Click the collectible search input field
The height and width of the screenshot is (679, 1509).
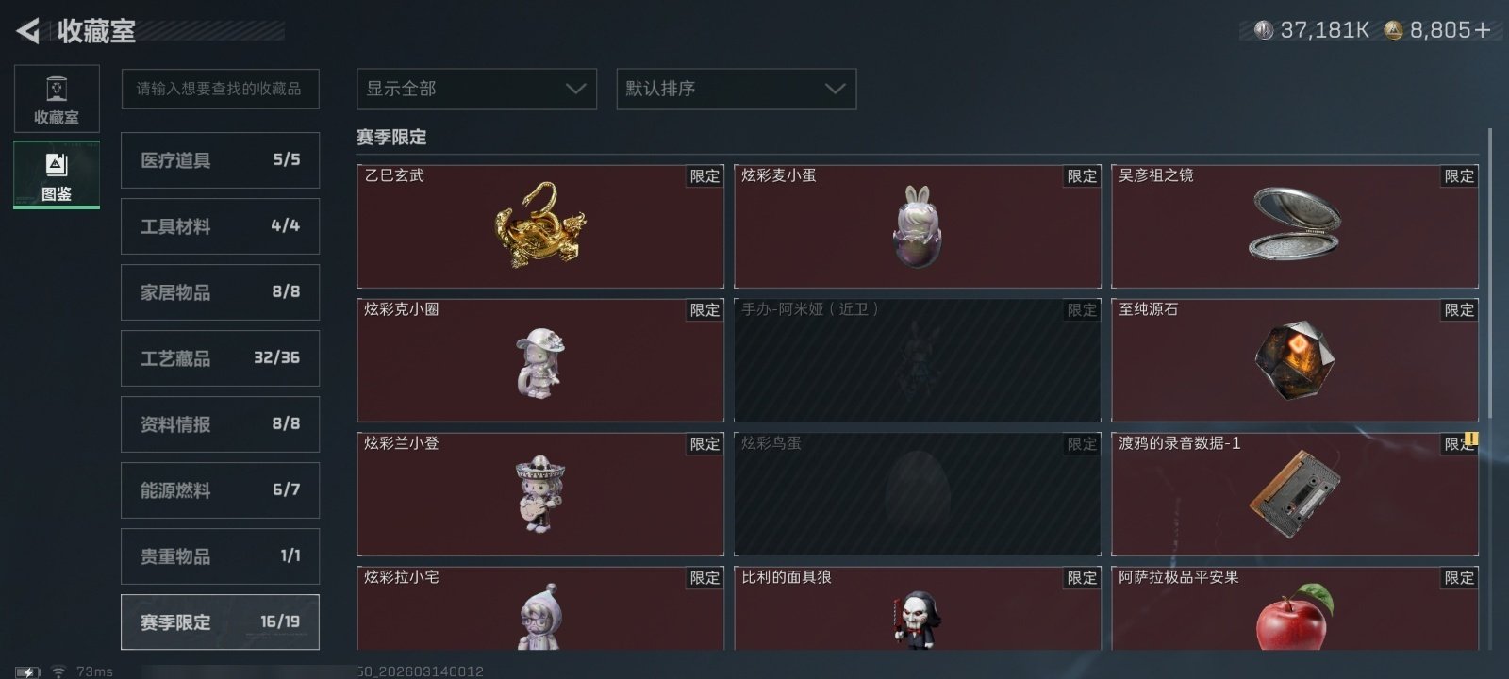tap(220, 89)
